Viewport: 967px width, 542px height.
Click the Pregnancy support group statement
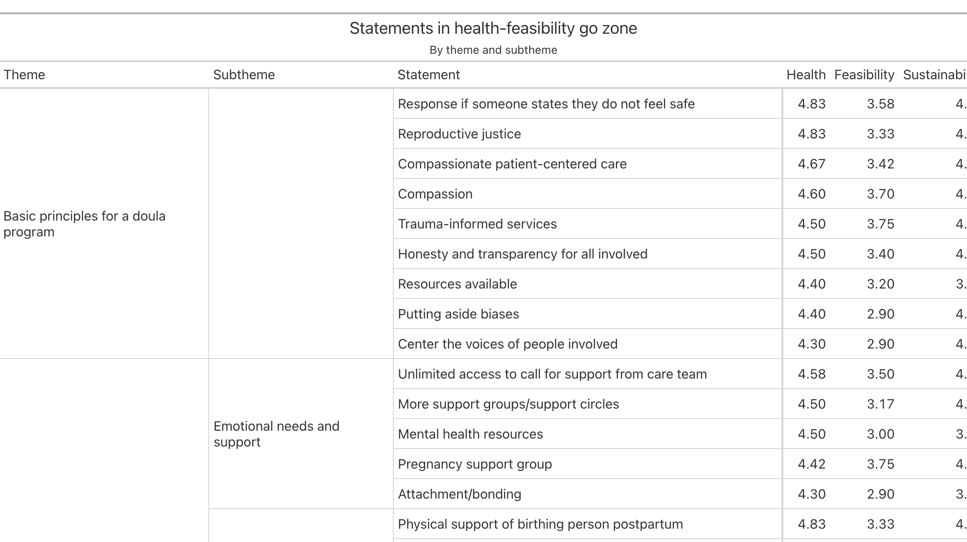click(x=475, y=464)
